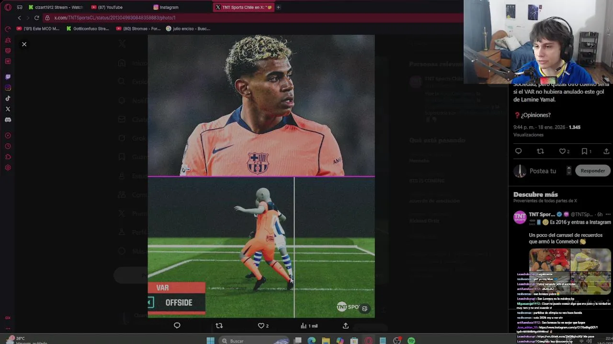Open the three-dot menu on TNT Sports post
The height and width of the screenshot is (344, 613).
click(x=608, y=215)
